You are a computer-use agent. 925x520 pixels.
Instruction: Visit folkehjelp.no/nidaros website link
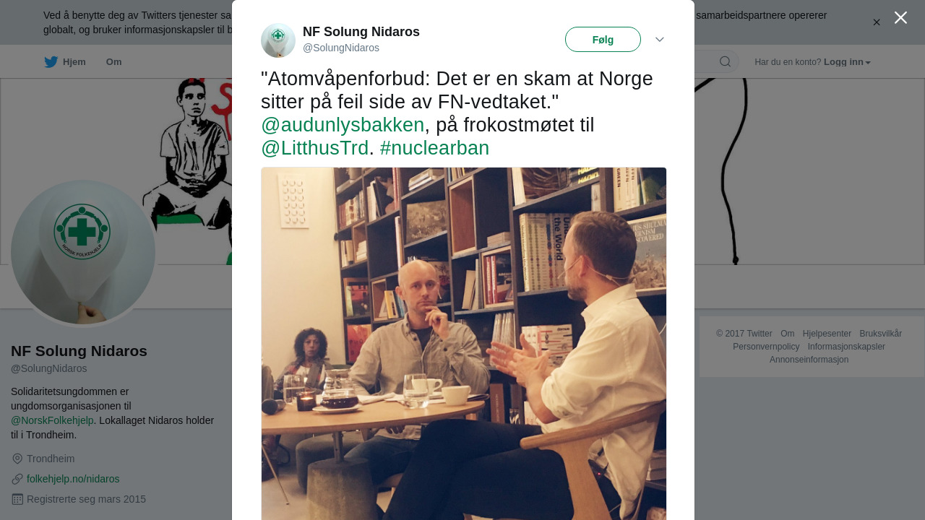point(73,479)
